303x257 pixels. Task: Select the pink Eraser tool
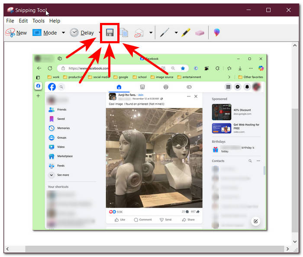point(200,33)
